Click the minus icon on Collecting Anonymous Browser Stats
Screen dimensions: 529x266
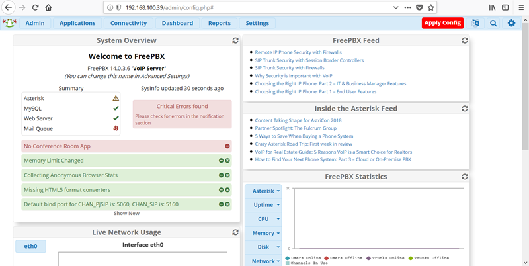click(x=222, y=175)
